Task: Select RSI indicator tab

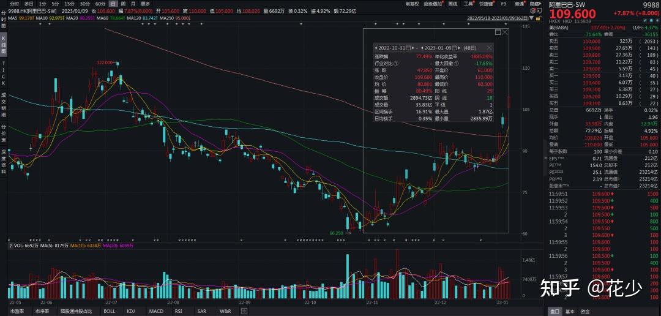Action: (x=179, y=311)
